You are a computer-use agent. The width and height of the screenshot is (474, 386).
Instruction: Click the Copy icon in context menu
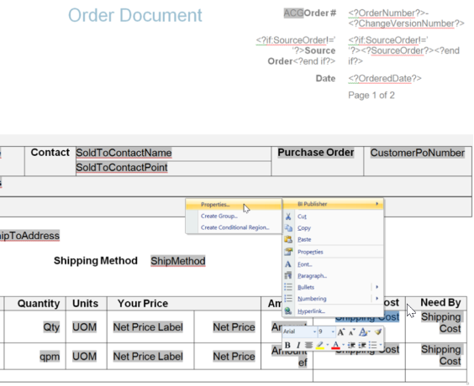pos(288,228)
